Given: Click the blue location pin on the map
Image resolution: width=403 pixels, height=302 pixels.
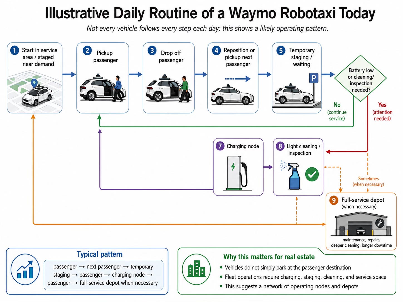Looking at the screenshot, I should tap(34, 83).
